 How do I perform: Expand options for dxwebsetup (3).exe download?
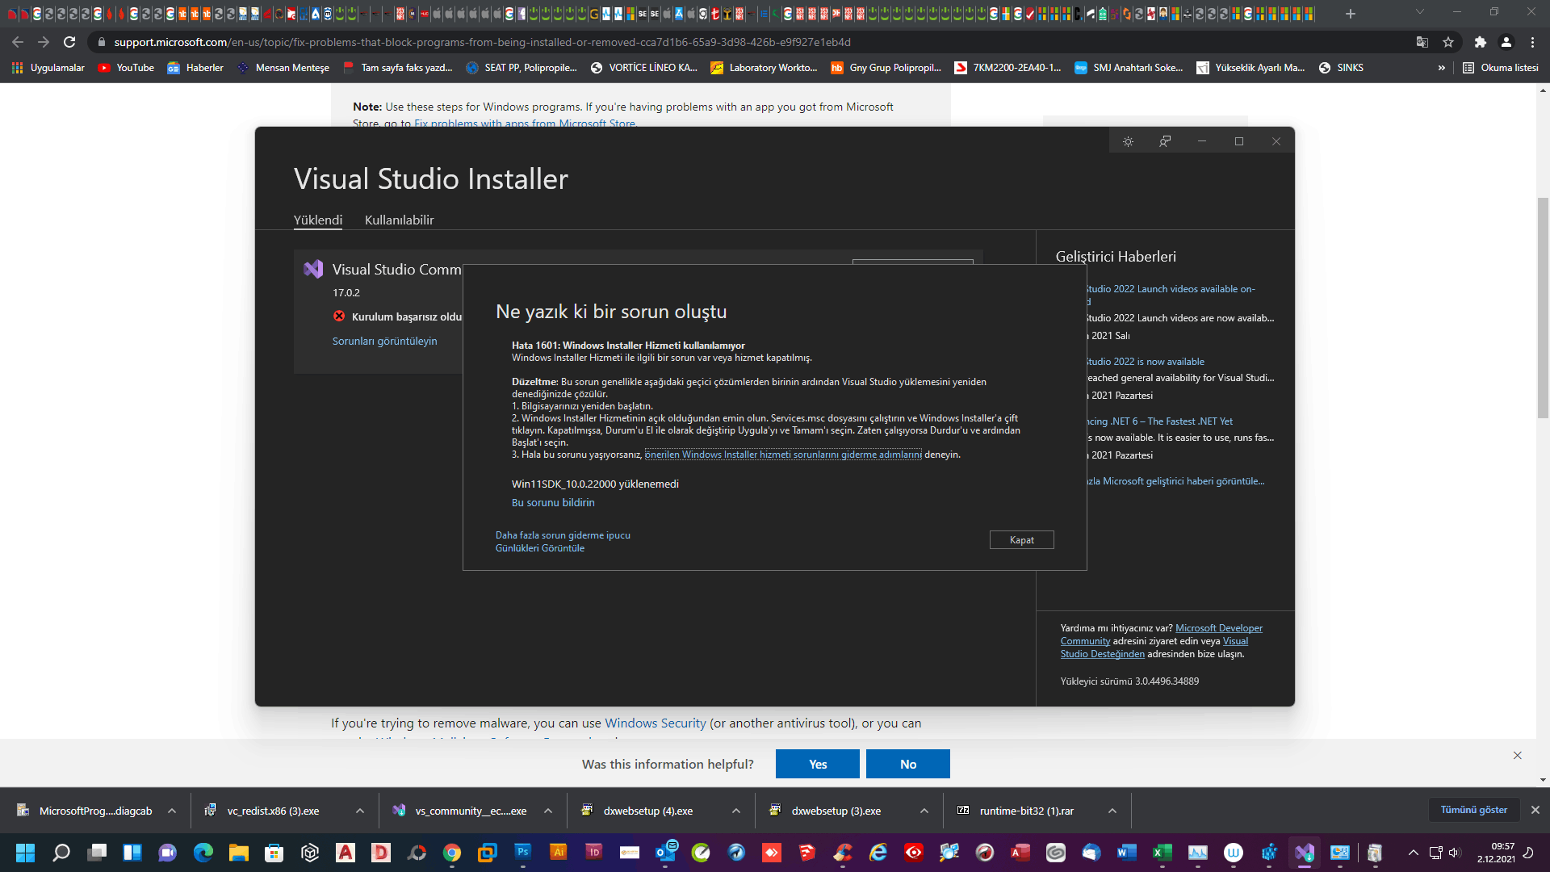924,811
